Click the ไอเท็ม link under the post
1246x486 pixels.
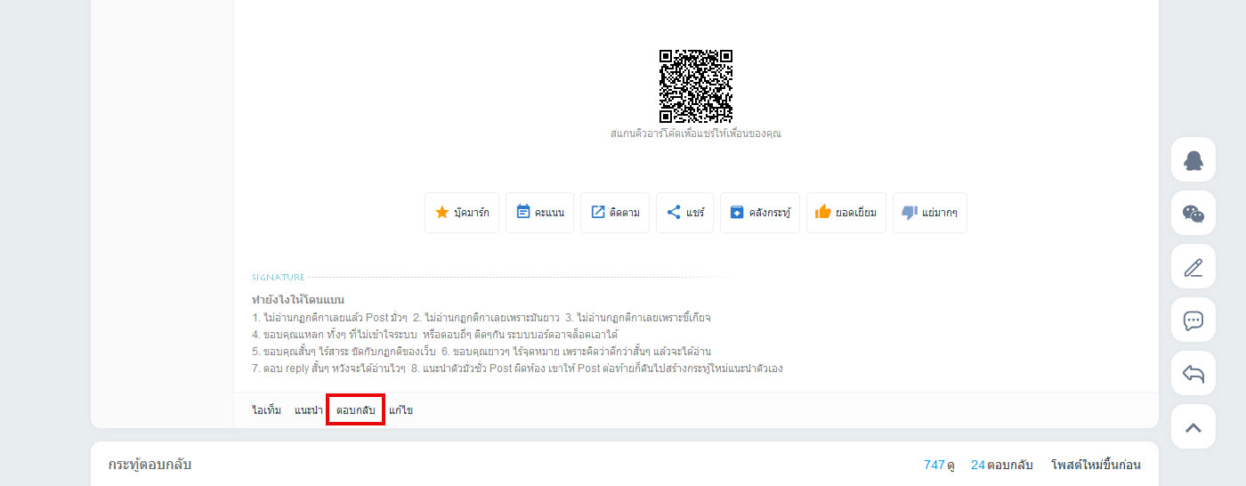pos(267,410)
